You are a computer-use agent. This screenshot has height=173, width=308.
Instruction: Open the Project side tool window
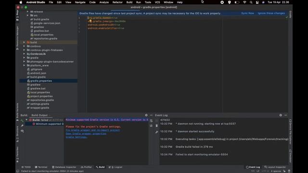click(17, 15)
